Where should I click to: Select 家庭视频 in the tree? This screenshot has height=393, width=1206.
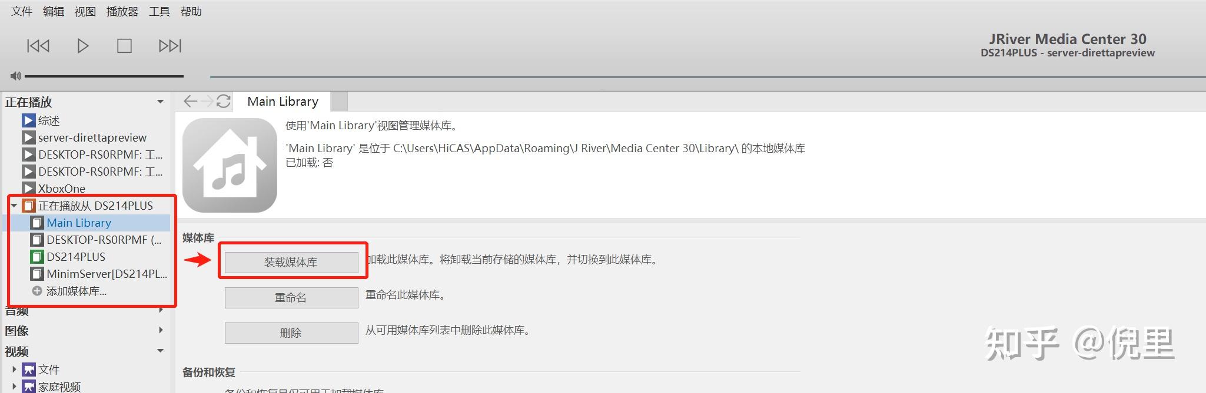coord(59,387)
